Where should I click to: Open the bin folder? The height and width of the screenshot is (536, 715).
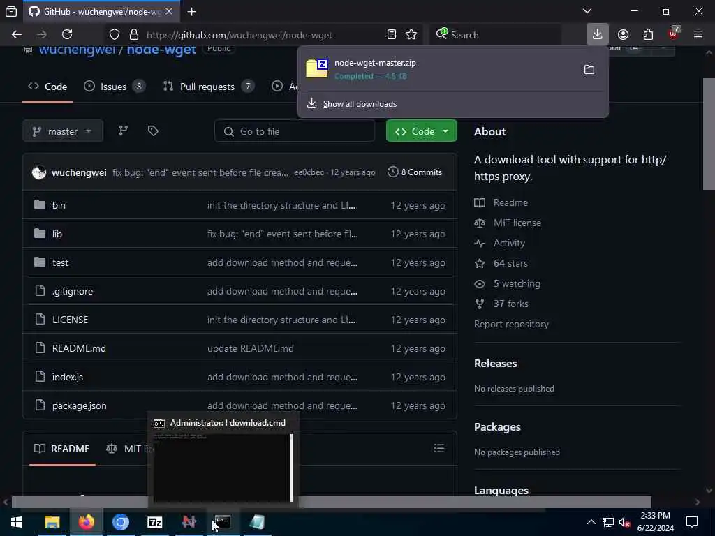(x=59, y=206)
